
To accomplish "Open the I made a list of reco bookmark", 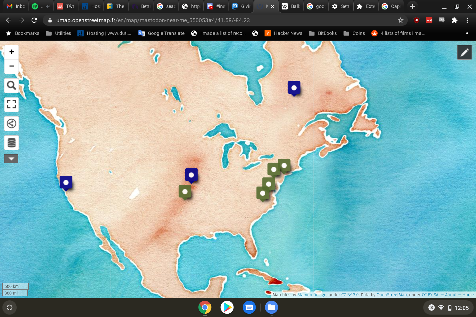I will tap(219, 33).
